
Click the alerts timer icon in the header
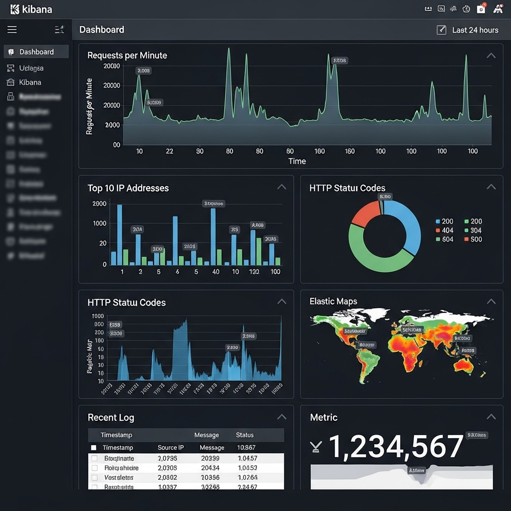point(466,8)
